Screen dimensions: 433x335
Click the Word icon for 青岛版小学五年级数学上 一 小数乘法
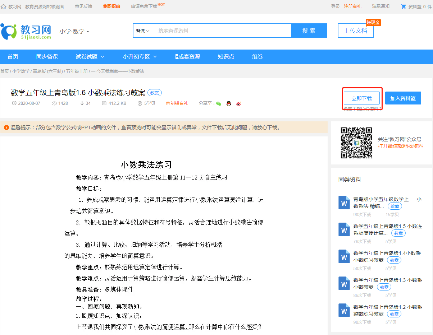pyautogui.click(x=344, y=203)
